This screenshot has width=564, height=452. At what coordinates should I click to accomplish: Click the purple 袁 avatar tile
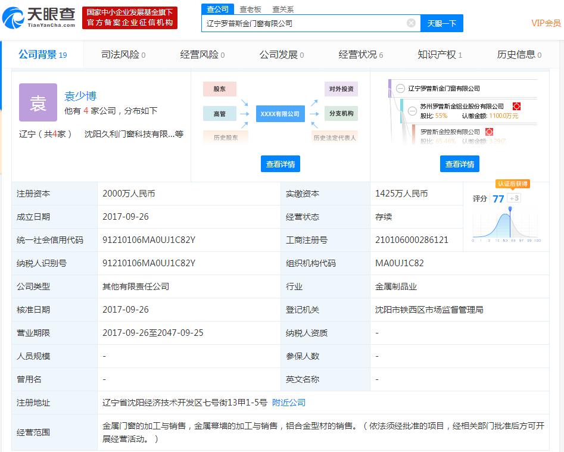pyautogui.click(x=38, y=102)
